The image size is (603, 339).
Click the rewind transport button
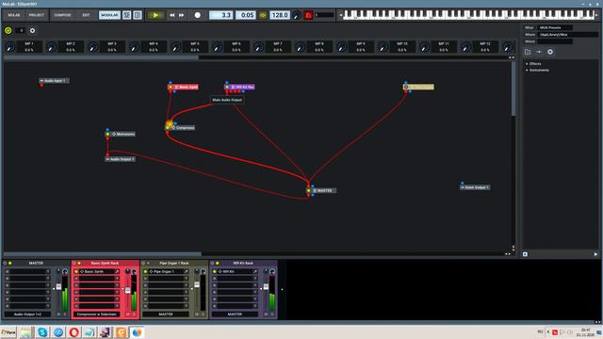click(171, 15)
